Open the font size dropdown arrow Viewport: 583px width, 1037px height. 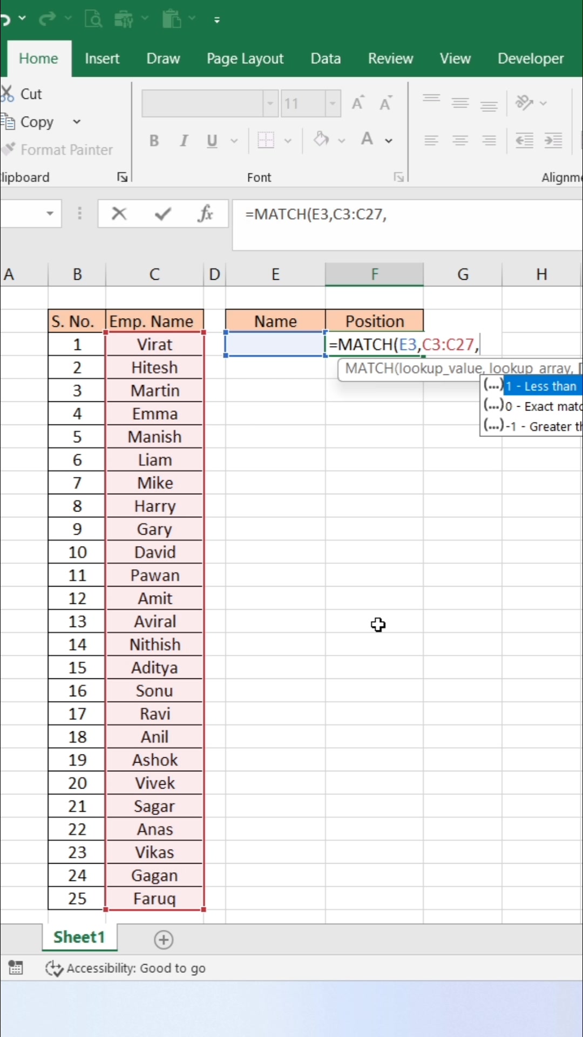333,104
